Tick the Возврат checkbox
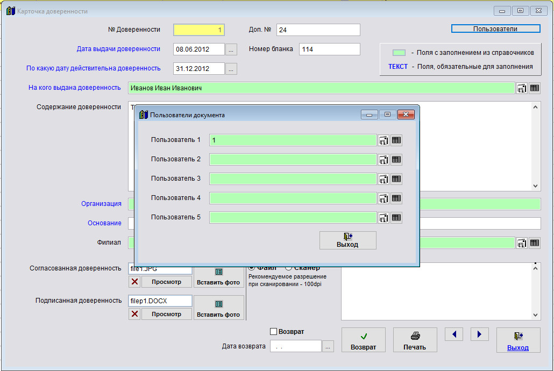 [274, 332]
